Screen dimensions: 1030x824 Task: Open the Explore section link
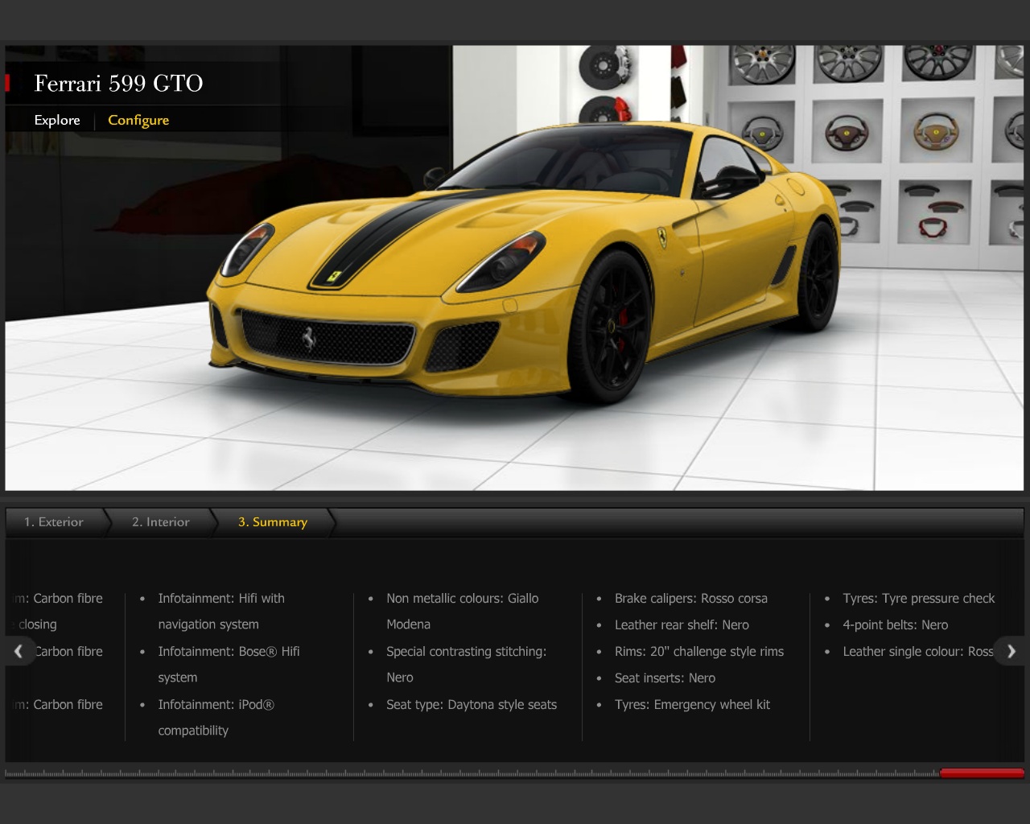click(57, 120)
